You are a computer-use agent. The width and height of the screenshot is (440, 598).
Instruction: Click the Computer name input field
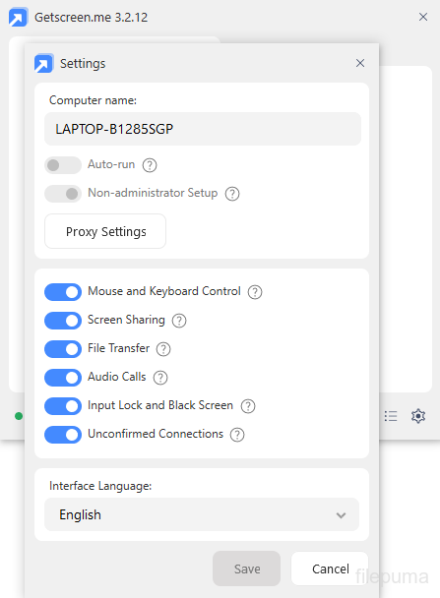pyautogui.click(x=203, y=129)
